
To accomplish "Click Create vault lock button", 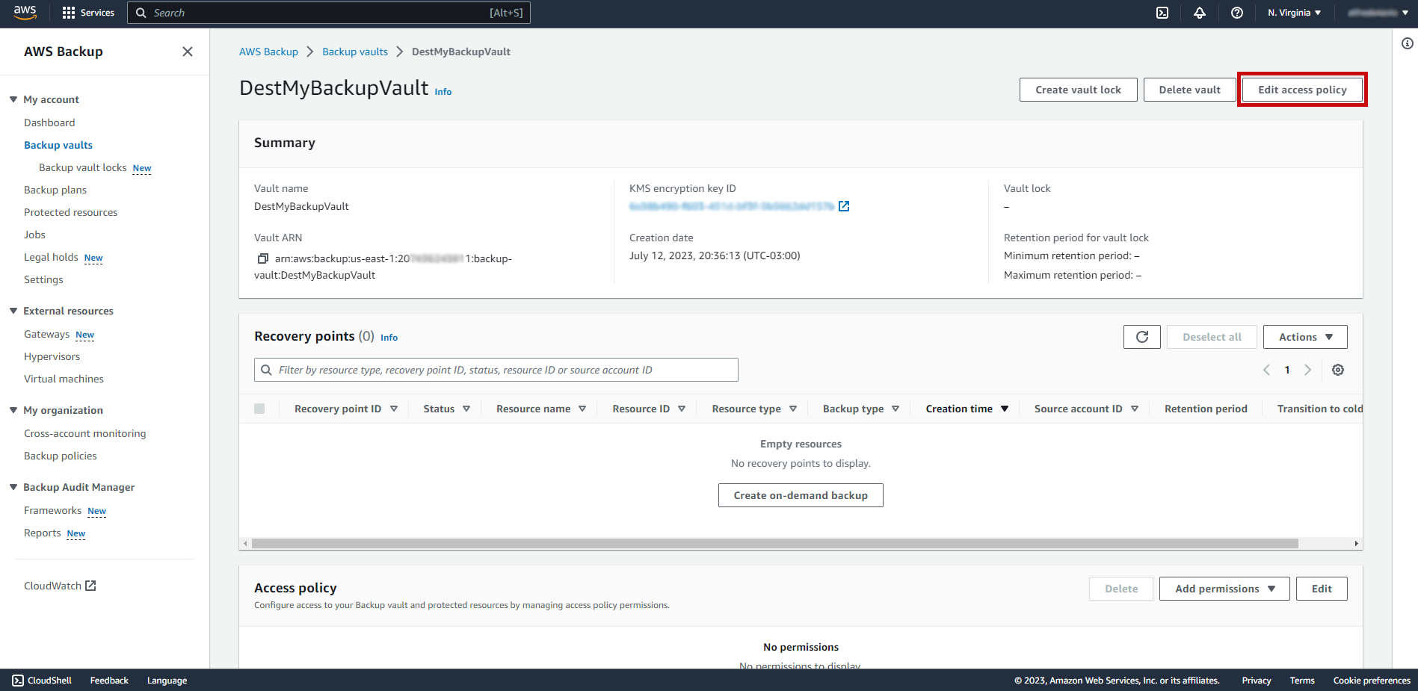I will click(x=1078, y=90).
